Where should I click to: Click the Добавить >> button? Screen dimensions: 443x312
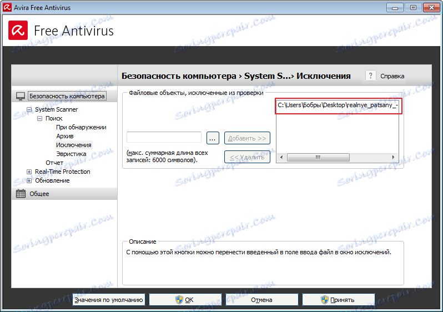tap(247, 138)
